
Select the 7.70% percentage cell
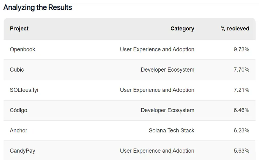pyautogui.click(x=241, y=70)
